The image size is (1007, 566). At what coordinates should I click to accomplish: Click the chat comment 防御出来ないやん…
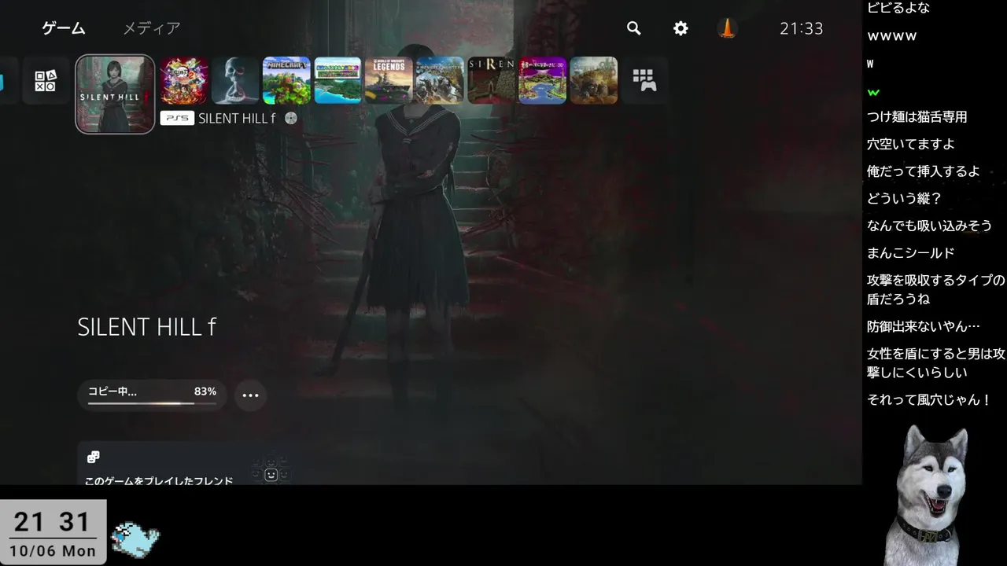tap(923, 326)
